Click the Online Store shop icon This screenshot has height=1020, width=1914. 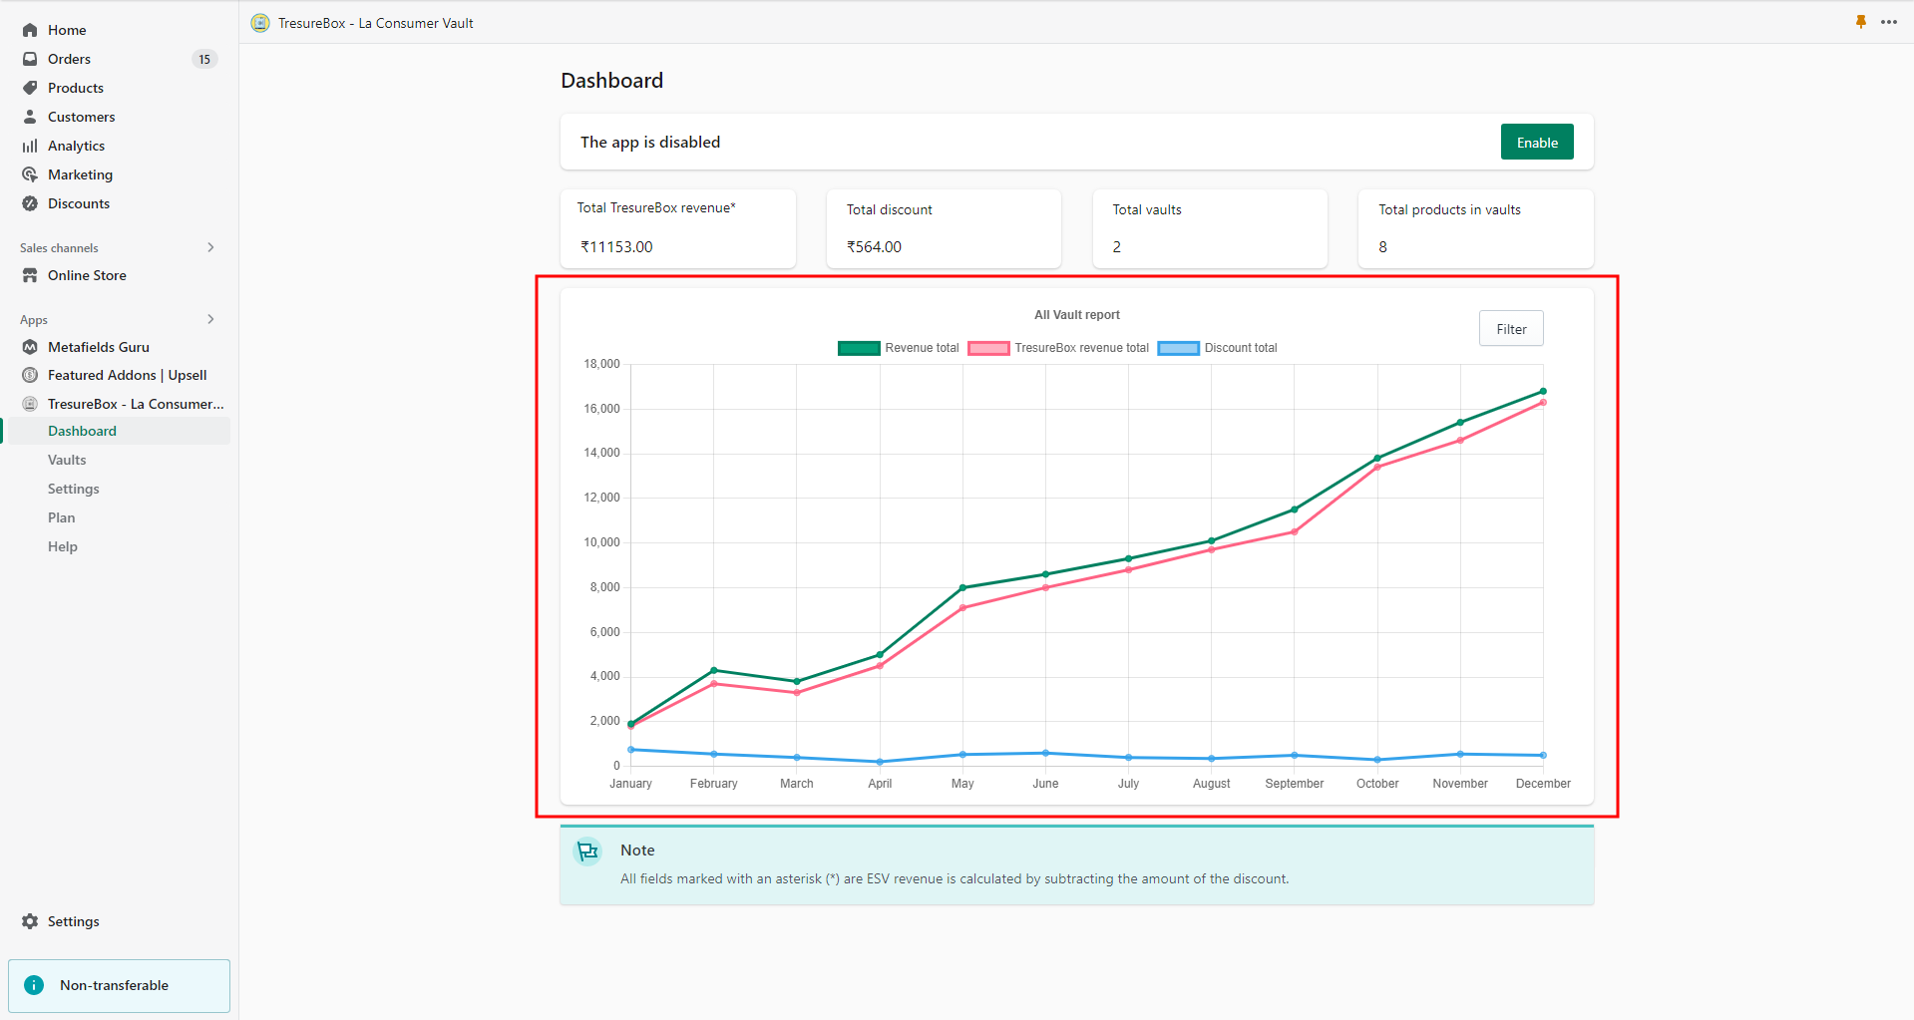(x=30, y=275)
